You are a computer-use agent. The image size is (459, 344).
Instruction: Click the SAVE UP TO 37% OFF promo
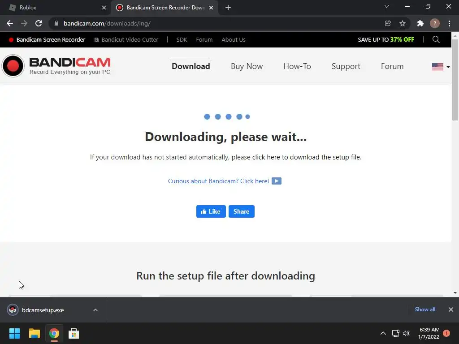(386, 40)
